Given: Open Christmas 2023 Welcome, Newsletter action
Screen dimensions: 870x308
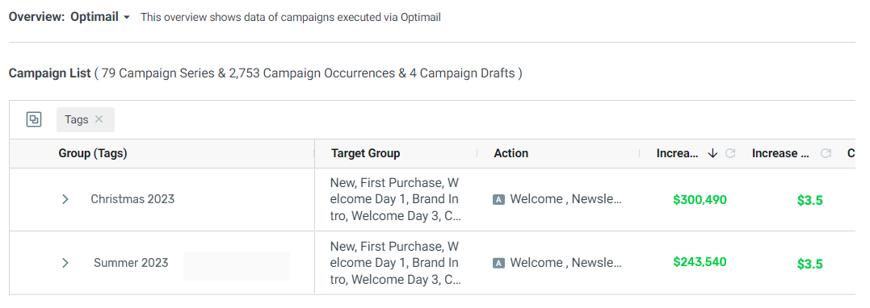Looking at the screenshot, I should point(566,199).
